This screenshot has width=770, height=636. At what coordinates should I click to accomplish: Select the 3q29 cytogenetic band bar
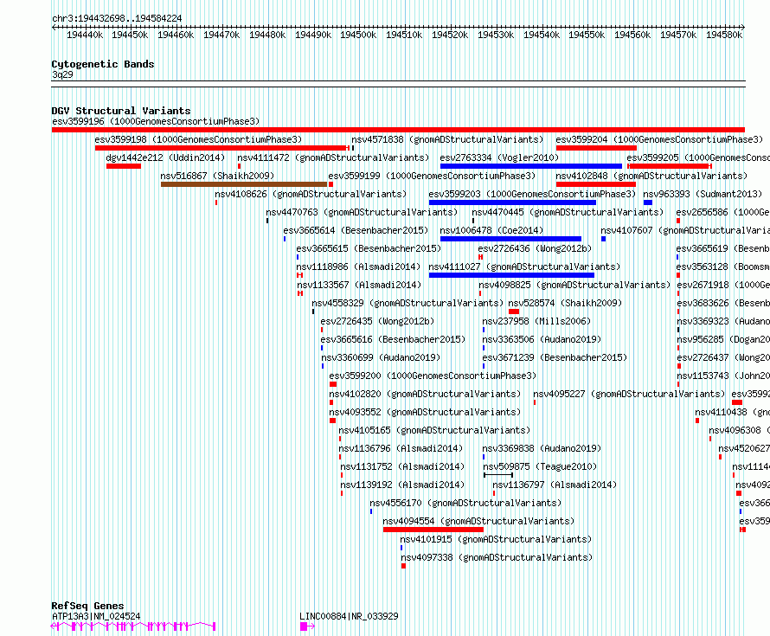(398, 84)
